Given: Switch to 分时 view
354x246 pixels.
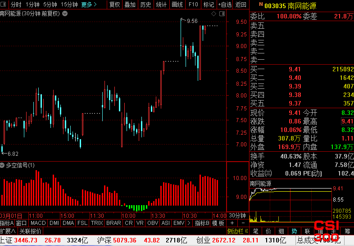Looking at the screenshot, I should [16, 4].
